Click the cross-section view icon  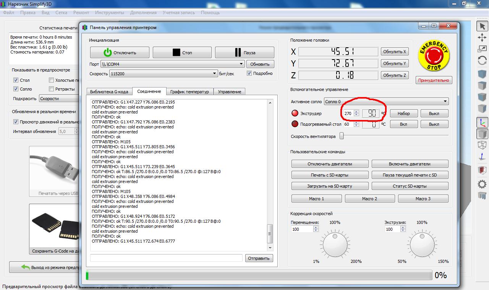pyautogui.click(x=482, y=170)
